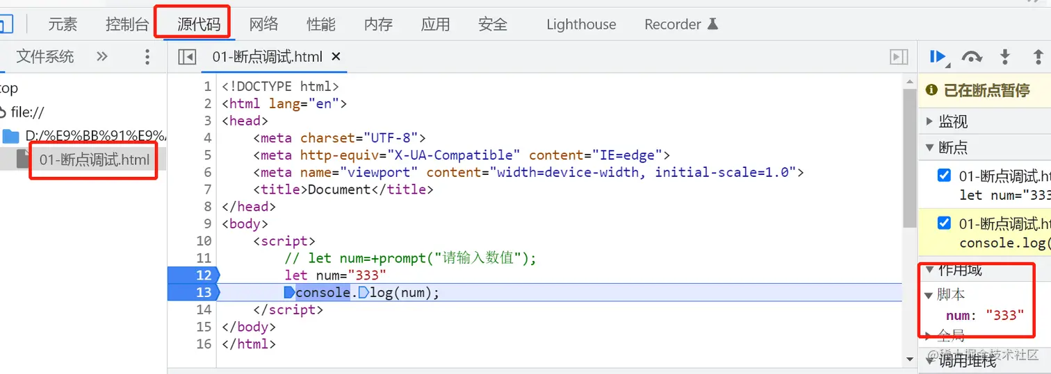This screenshot has height=374, width=1051.
Task: Show more navigator tabs chevron
Action: coord(102,56)
